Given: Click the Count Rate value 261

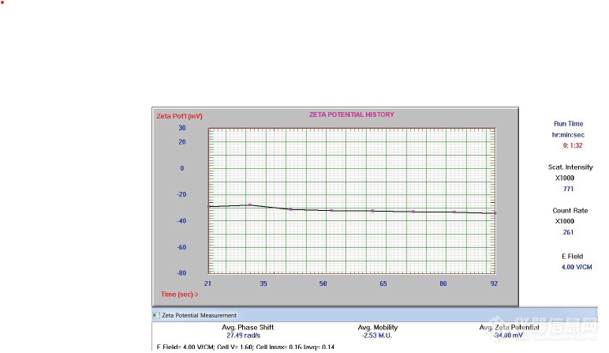Looking at the screenshot, I should tap(568, 232).
